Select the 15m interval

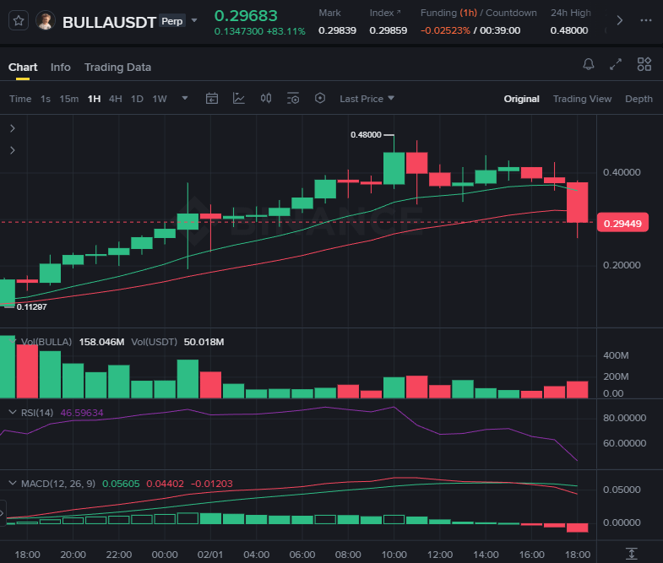pos(69,99)
